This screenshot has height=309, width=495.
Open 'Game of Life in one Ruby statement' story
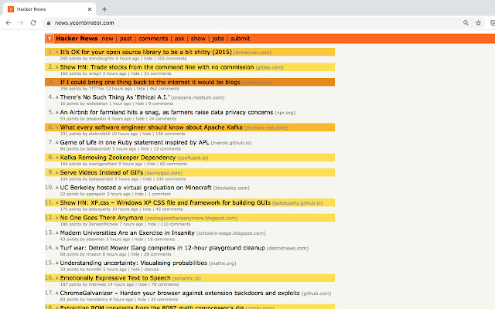click(135, 142)
